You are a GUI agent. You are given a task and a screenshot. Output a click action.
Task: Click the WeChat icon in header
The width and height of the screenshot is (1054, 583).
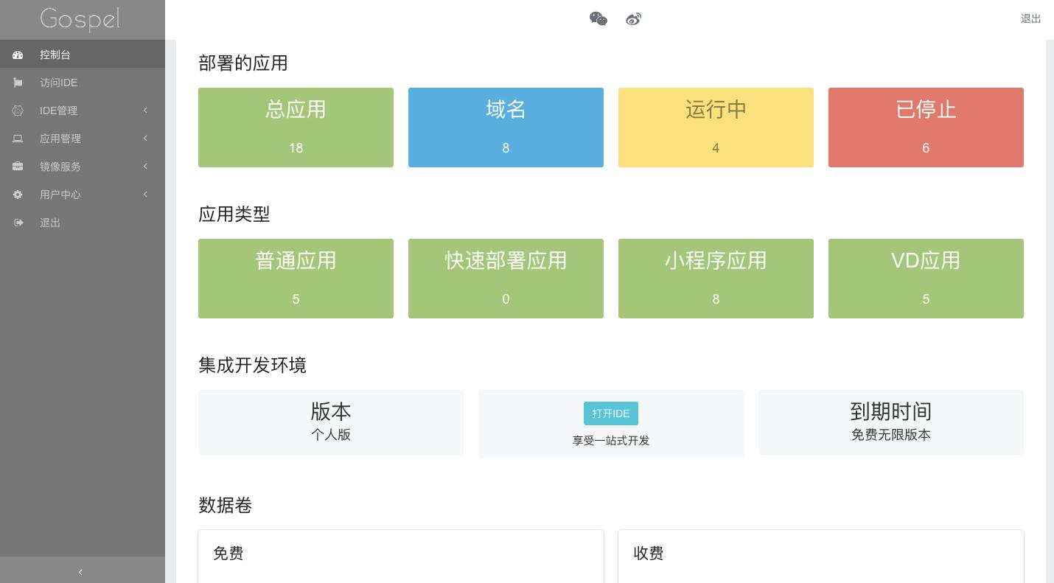coord(598,19)
